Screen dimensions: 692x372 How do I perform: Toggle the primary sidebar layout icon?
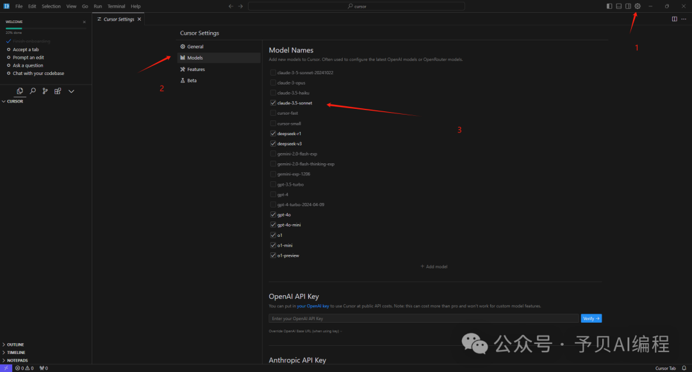609,6
